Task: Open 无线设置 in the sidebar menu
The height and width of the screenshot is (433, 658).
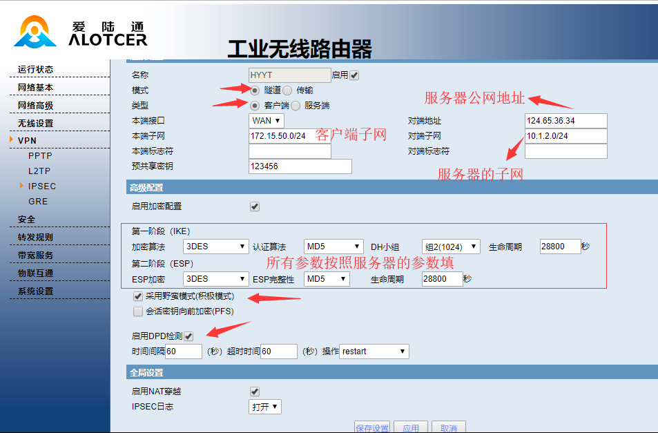Action: click(36, 124)
